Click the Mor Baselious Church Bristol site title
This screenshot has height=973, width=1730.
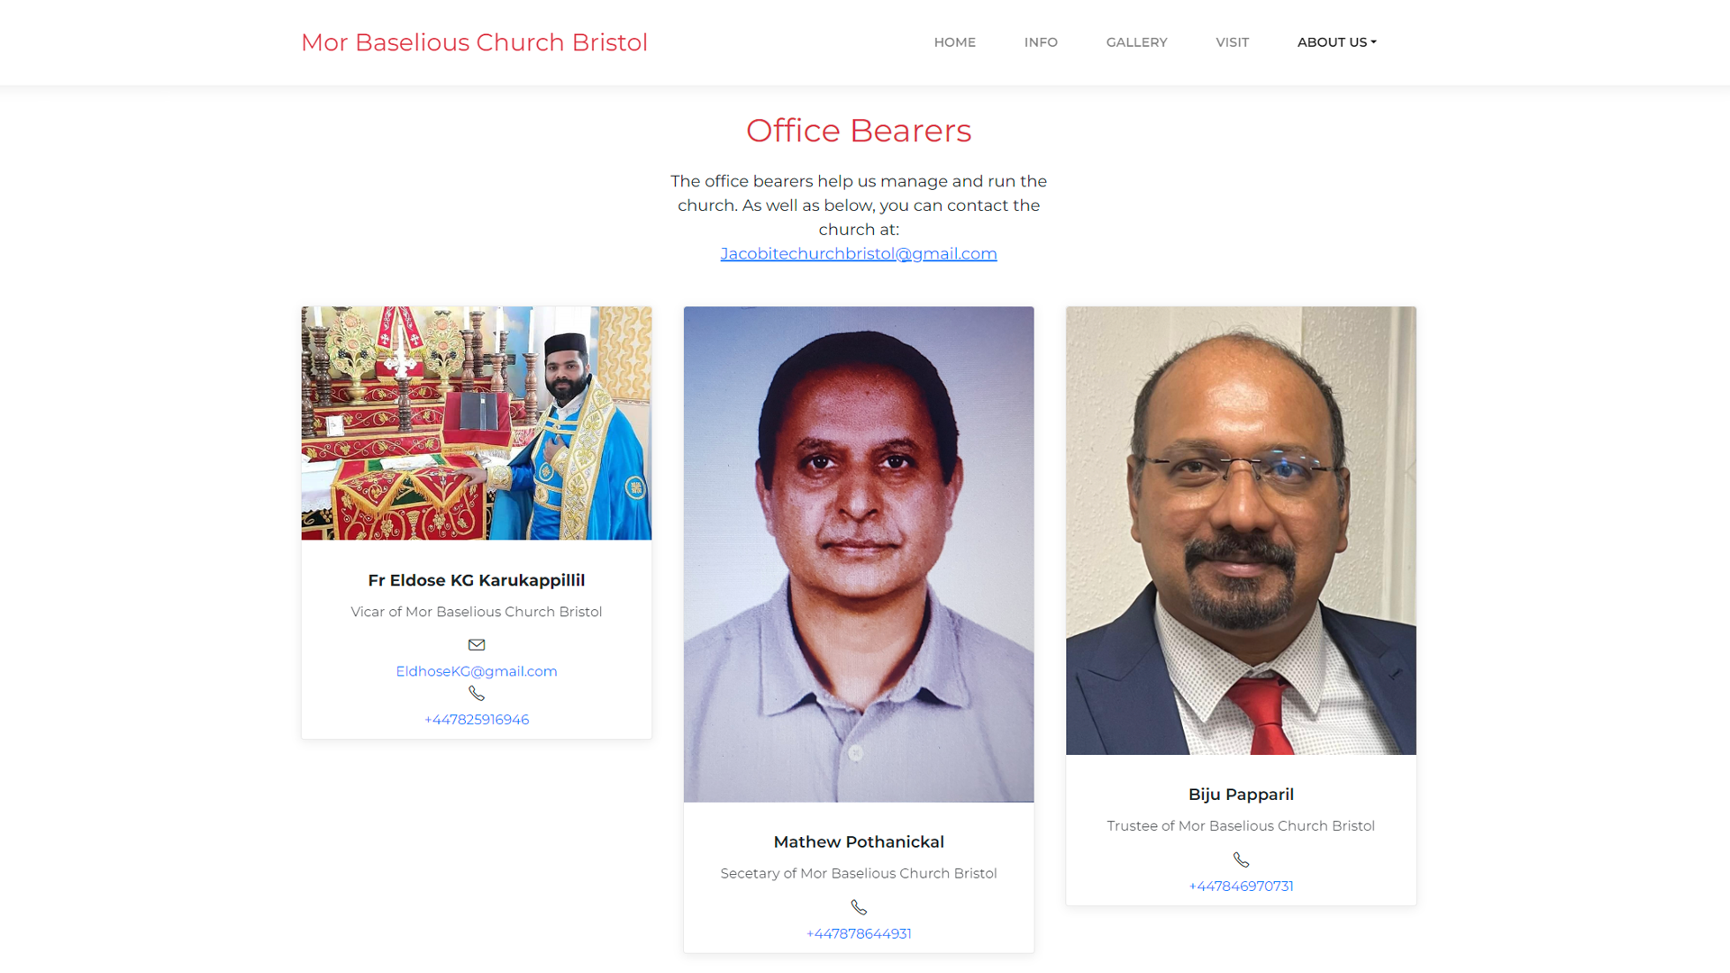[x=474, y=42]
